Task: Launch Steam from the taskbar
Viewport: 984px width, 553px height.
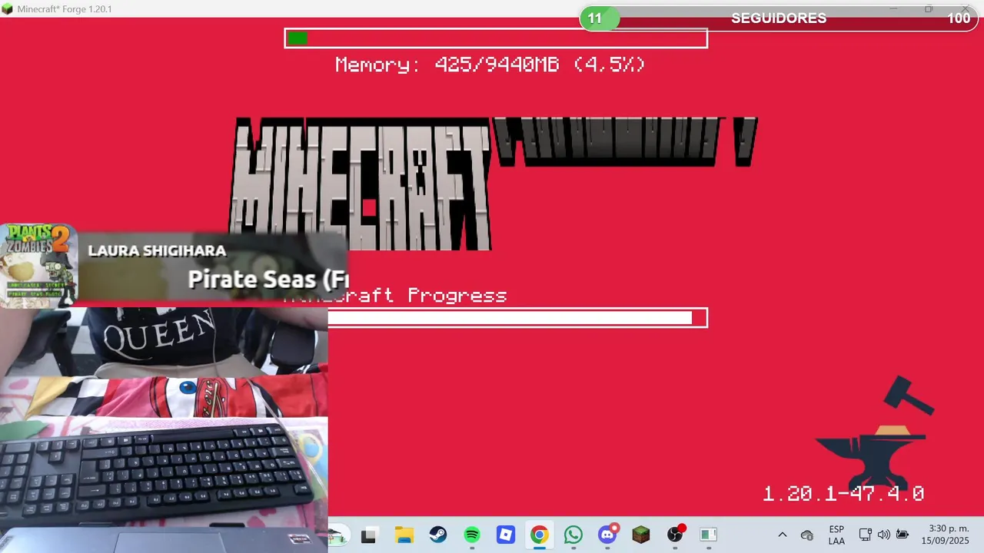Action: point(437,535)
